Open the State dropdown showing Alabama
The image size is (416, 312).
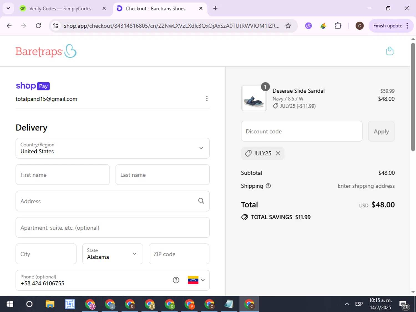113,254
